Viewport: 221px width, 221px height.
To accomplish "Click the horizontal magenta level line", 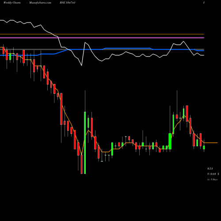I will (x=102, y=38).
